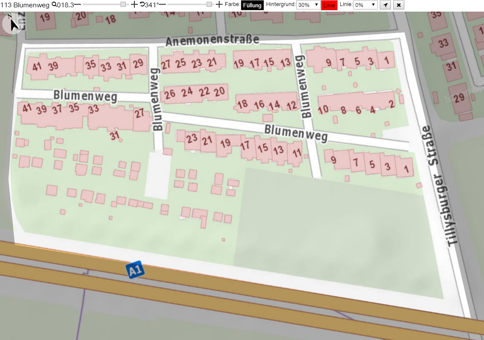Click building number 26 on Blumenweg
Screen dimensions: 484x340
click(x=170, y=94)
